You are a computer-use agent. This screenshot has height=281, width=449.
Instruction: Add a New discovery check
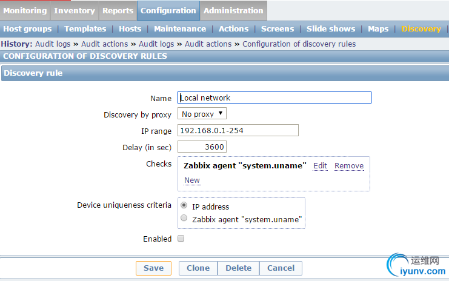[x=192, y=180]
